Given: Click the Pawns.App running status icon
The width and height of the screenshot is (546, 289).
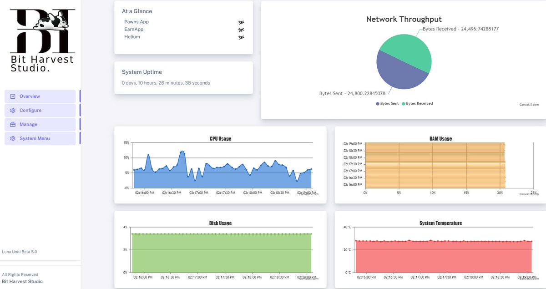Looking at the screenshot, I should pyautogui.click(x=241, y=22).
